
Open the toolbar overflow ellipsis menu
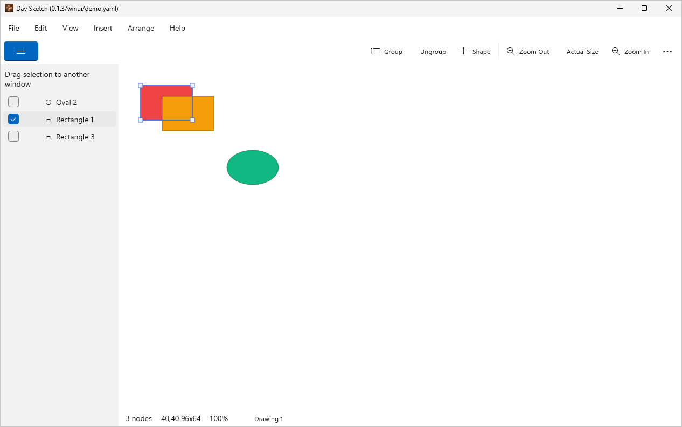click(x=667, y=52)
